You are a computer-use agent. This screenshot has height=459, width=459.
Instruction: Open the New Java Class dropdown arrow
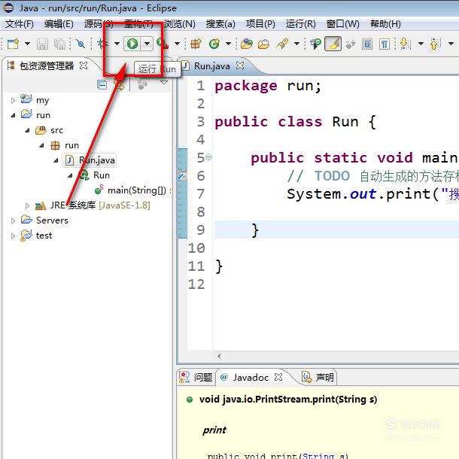[228, 44]
